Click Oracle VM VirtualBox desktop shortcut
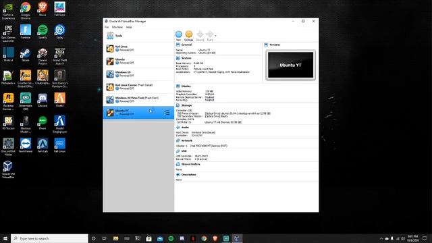 coord(8,169)
